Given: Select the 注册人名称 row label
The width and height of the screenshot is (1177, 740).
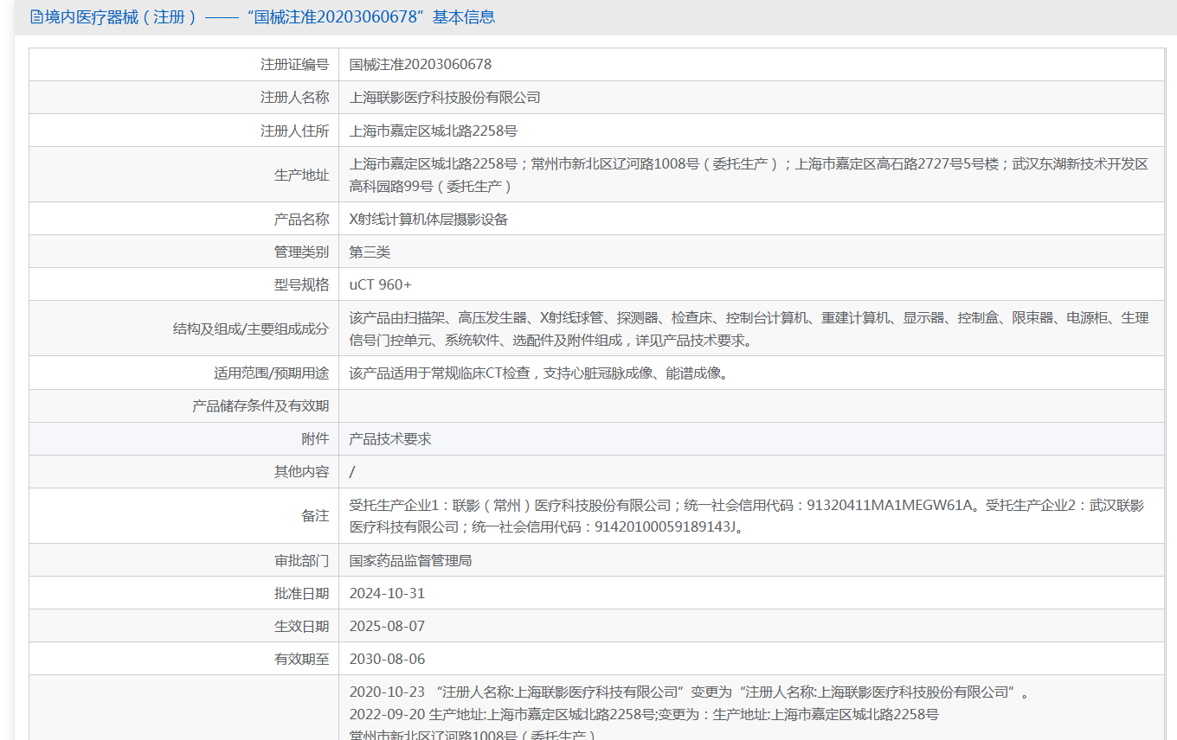Looking at the screenshot, I should 295,98.
